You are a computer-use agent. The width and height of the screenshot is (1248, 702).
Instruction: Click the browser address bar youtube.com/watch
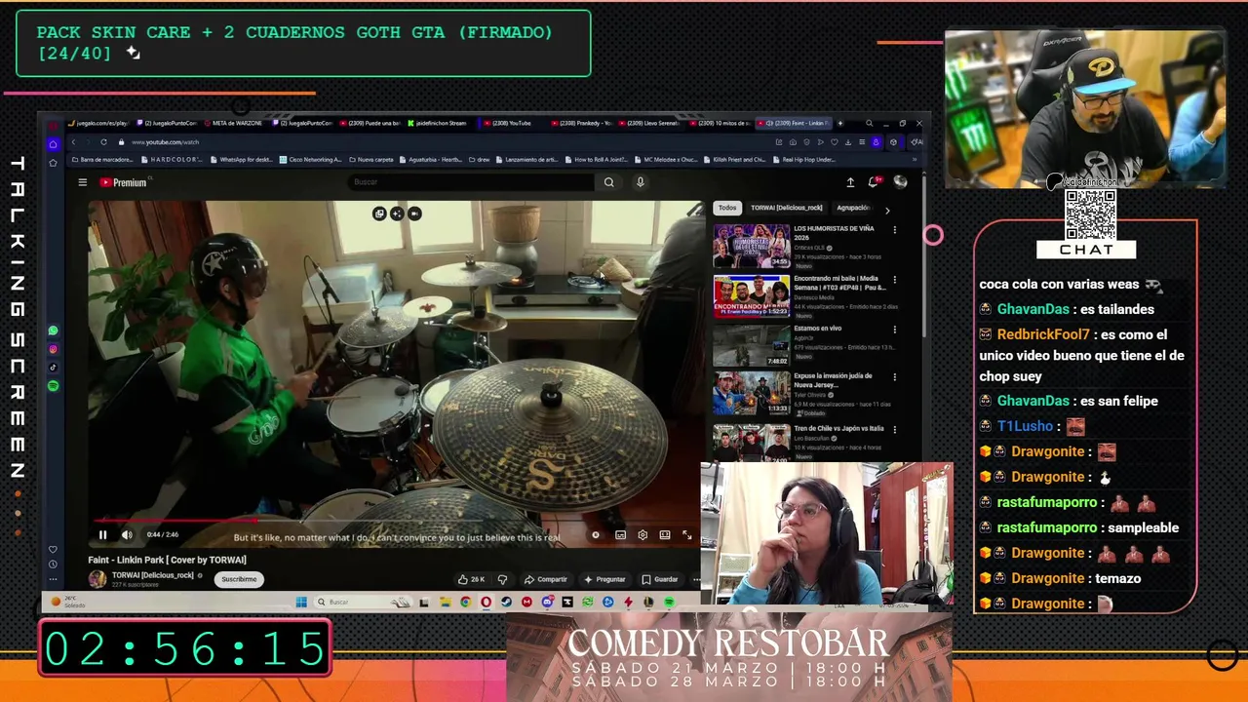(165, 142)
